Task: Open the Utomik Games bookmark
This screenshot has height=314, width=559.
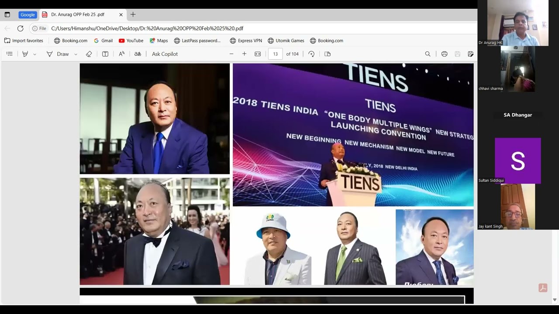Action: click(x=286, y=41)
